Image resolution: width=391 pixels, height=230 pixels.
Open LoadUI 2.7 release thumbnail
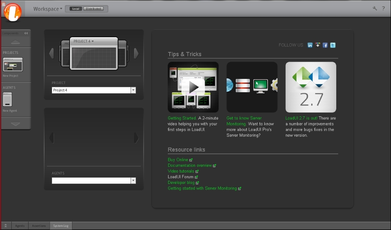pos(311,87)
